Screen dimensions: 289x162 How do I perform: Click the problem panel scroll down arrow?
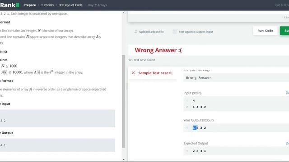(123, 160)
